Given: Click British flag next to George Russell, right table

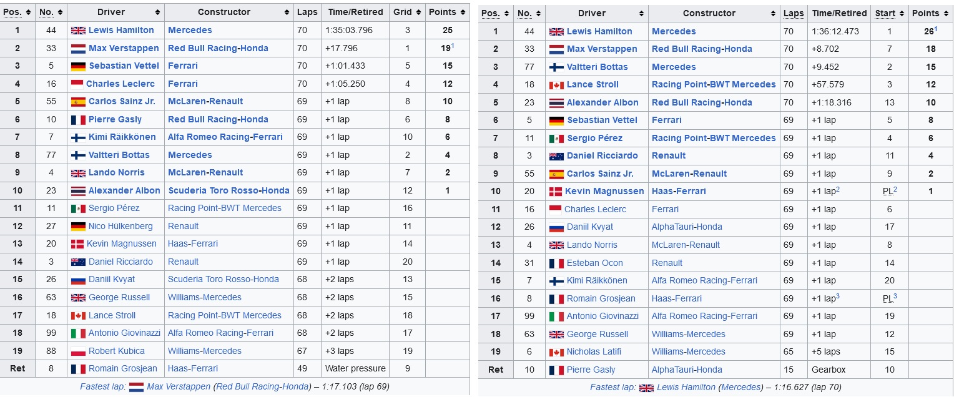Looking at the screenshot, I should pyautogui.click(x=556, y=334).
